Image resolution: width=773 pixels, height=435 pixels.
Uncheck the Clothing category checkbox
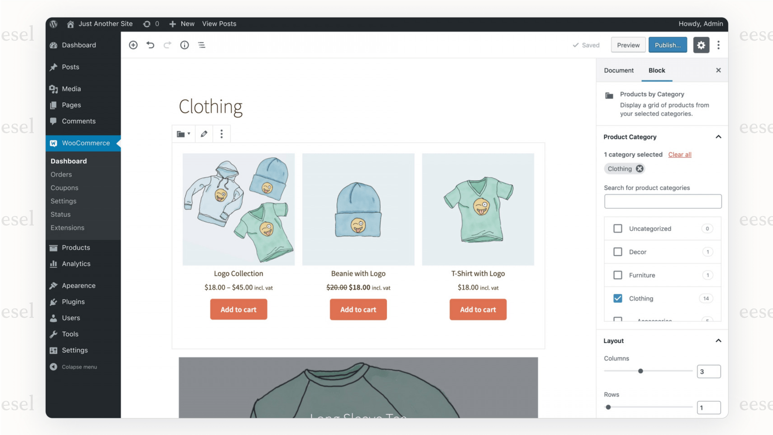pos(618,298)
